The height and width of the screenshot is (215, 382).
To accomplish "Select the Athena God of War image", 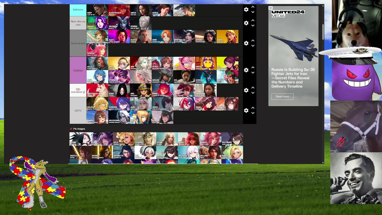I will click(x=141, y=23).
